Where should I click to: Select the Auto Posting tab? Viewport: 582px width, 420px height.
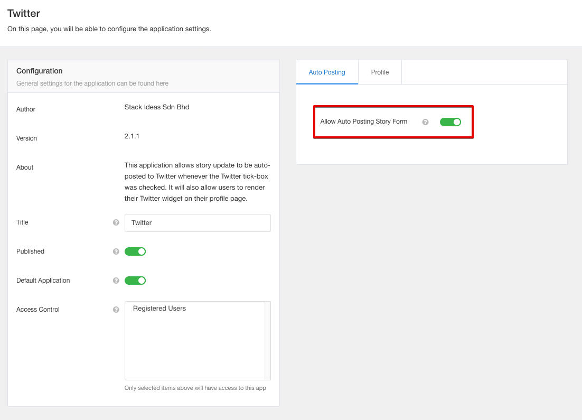pos(327,72)
